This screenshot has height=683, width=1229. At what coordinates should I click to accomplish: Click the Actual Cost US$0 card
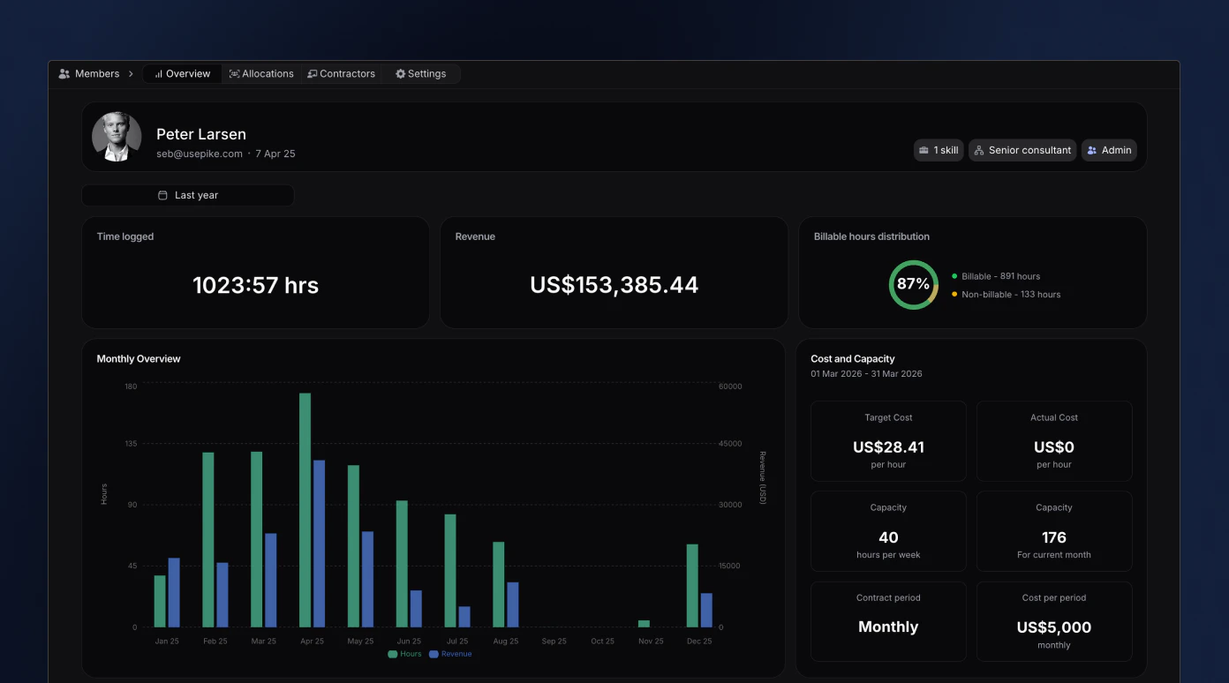(1054, 441)
